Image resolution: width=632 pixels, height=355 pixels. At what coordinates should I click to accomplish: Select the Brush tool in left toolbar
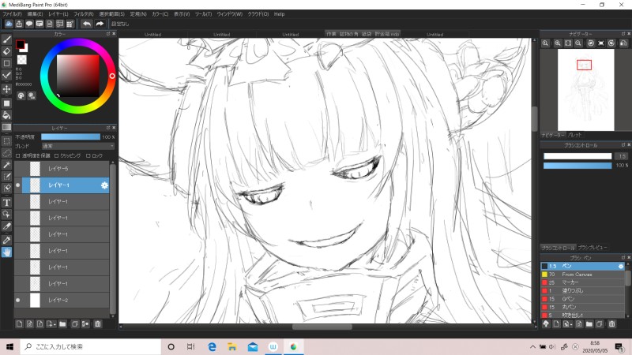pos(7,39)
